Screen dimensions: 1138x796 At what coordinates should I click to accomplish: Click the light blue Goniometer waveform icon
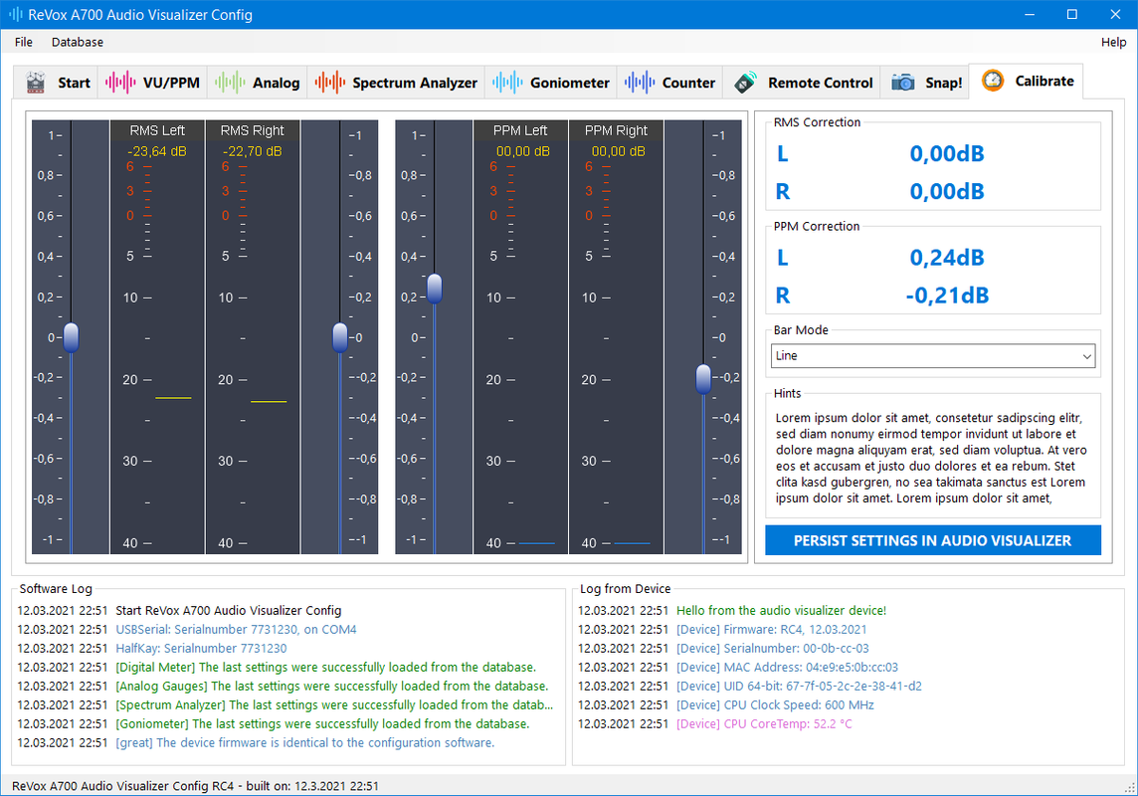507,83
